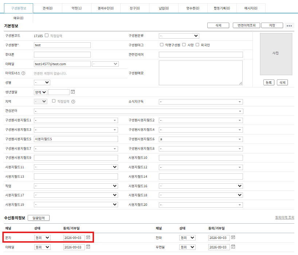
Task: Open the calendar icon for 우편물 consent date
Action: pos(233,247)
